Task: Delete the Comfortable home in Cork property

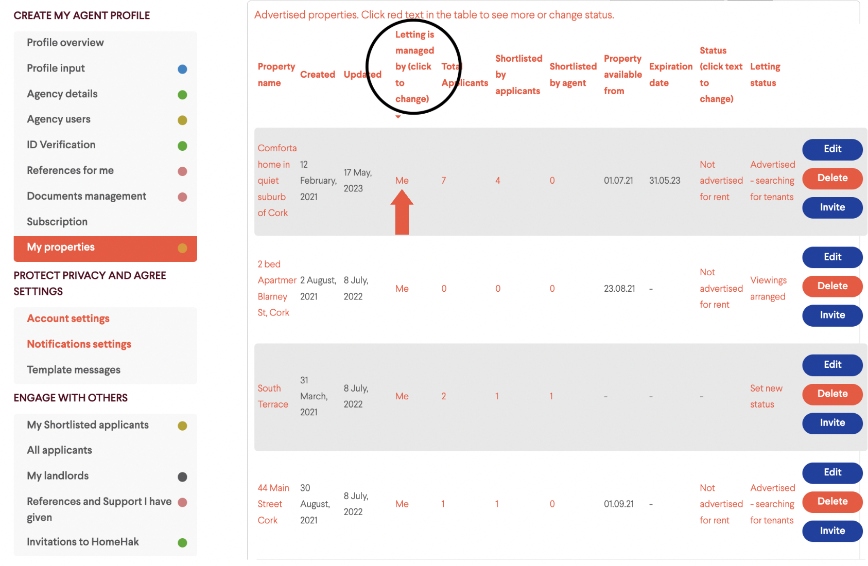Action: 832,178
